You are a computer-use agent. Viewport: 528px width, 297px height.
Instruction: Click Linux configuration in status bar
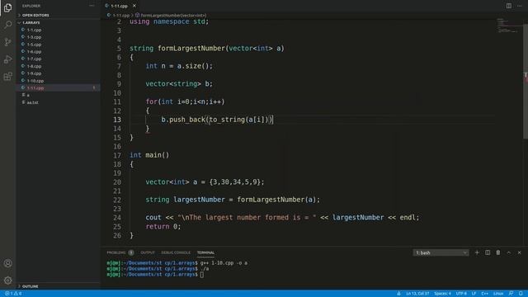498,294
